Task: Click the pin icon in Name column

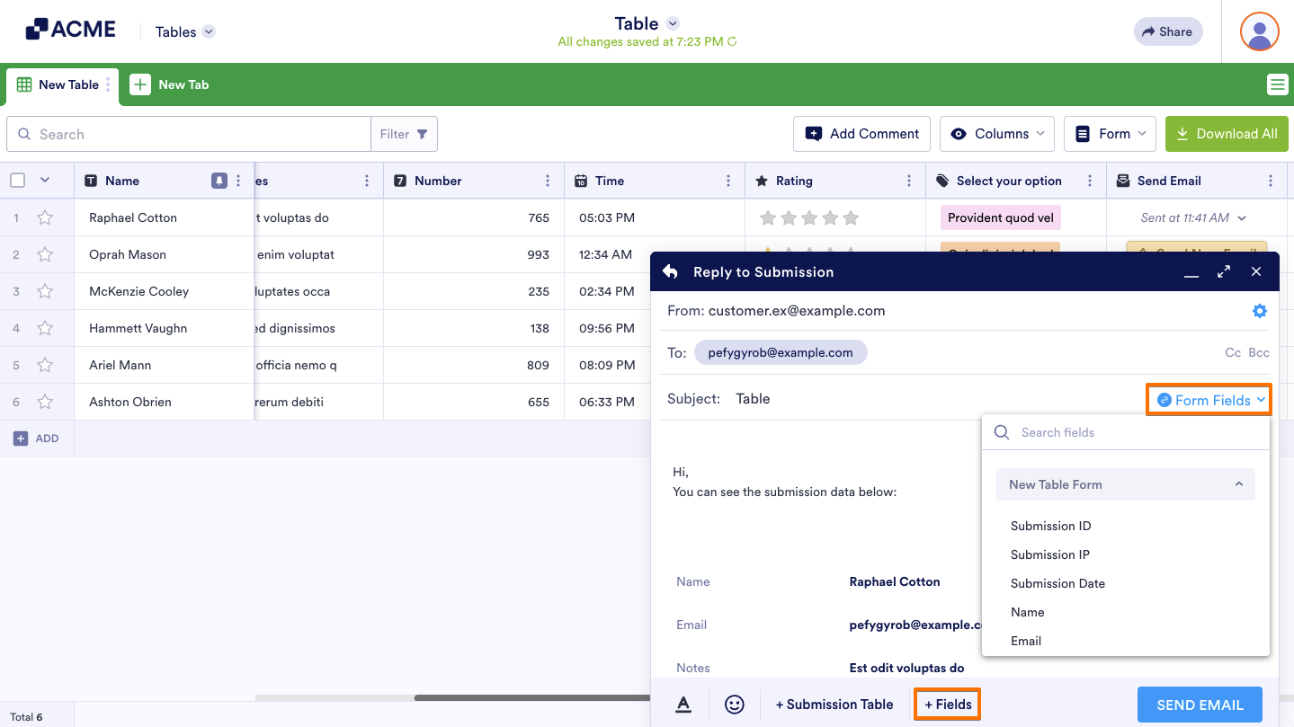Action: [x=219, y=181]
